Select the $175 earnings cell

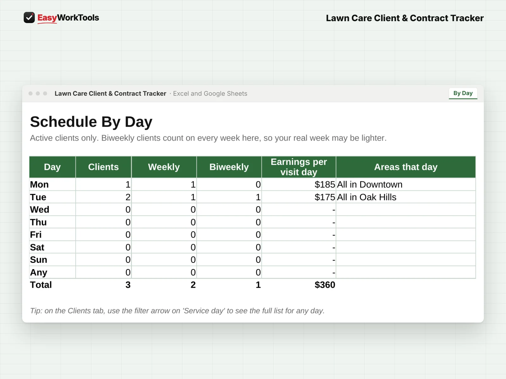coord(299,197)
